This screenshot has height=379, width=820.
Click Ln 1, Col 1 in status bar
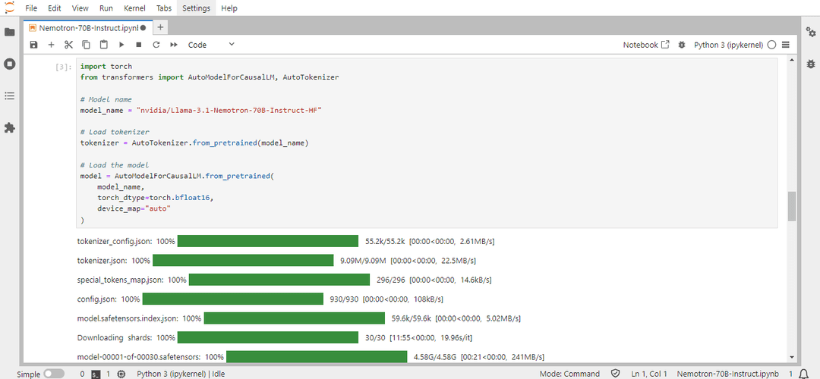[649, 374]
